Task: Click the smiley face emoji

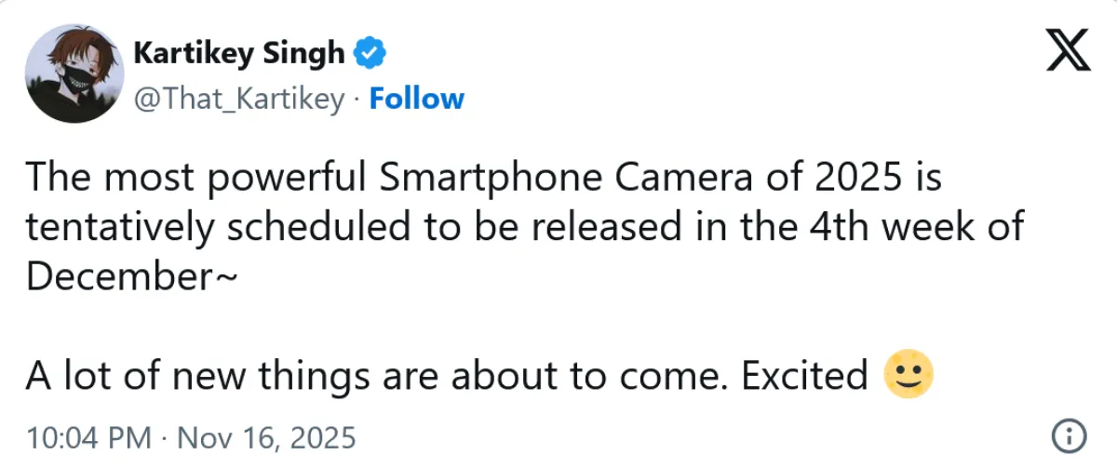Action: point(907,376)
